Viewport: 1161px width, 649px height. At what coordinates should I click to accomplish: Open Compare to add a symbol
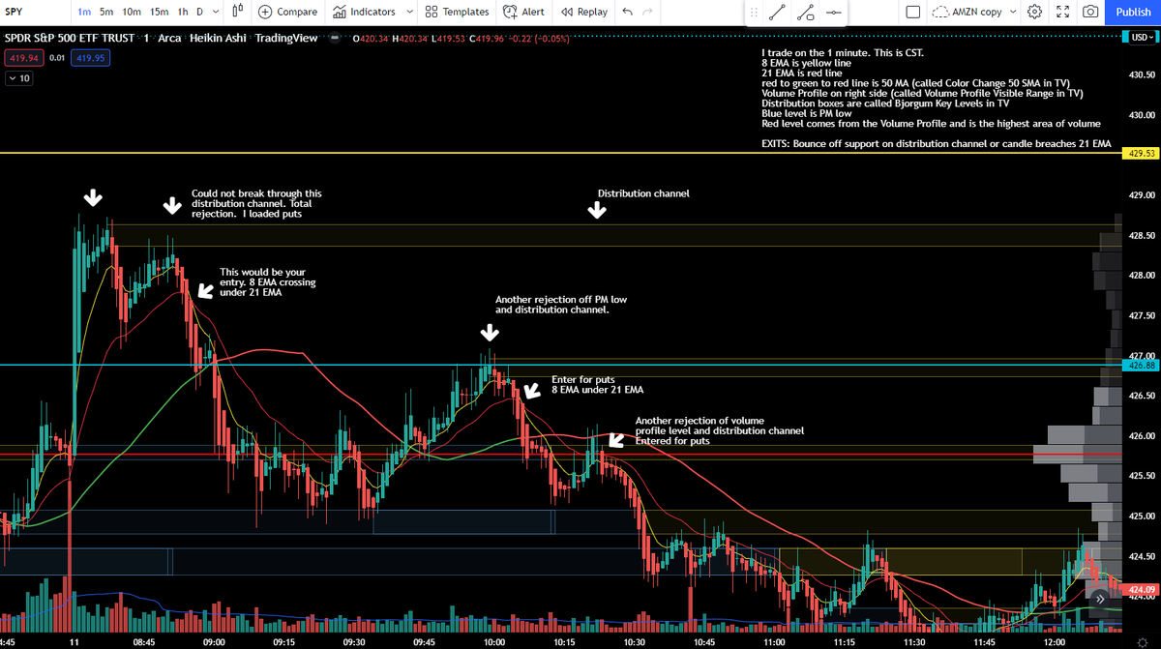pyautogui.click(x=288, y=12)
